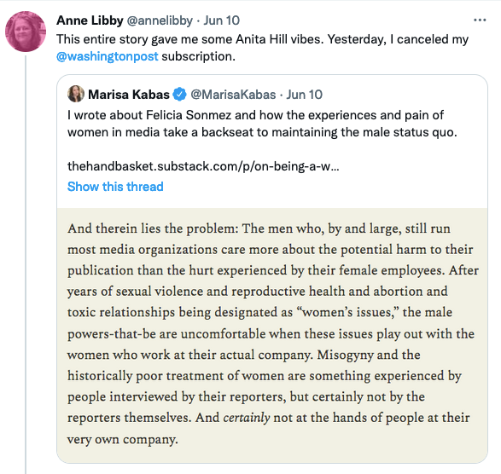Click the @MarisaKabas handle

tap(233, 95)
